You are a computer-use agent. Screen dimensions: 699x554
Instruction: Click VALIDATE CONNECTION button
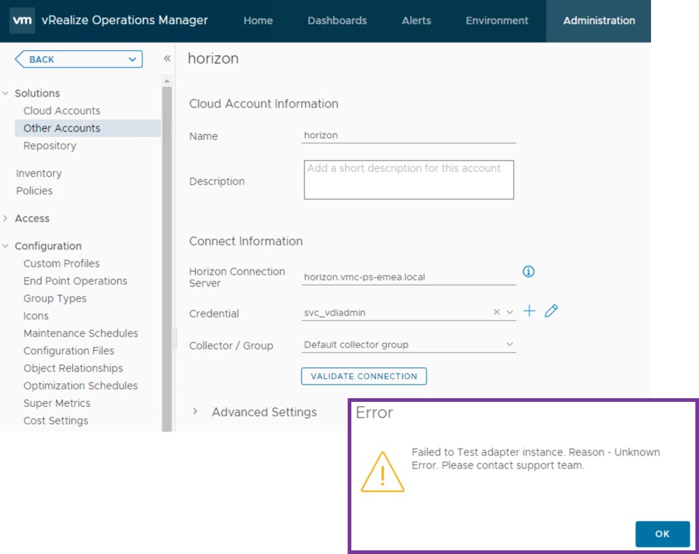[364, 376]
